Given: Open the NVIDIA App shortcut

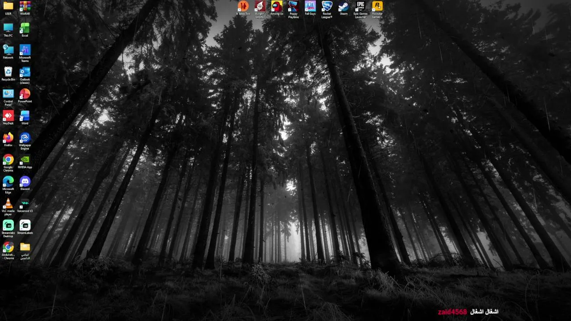Looking at the screenshot, I should [x=25, y=161].
